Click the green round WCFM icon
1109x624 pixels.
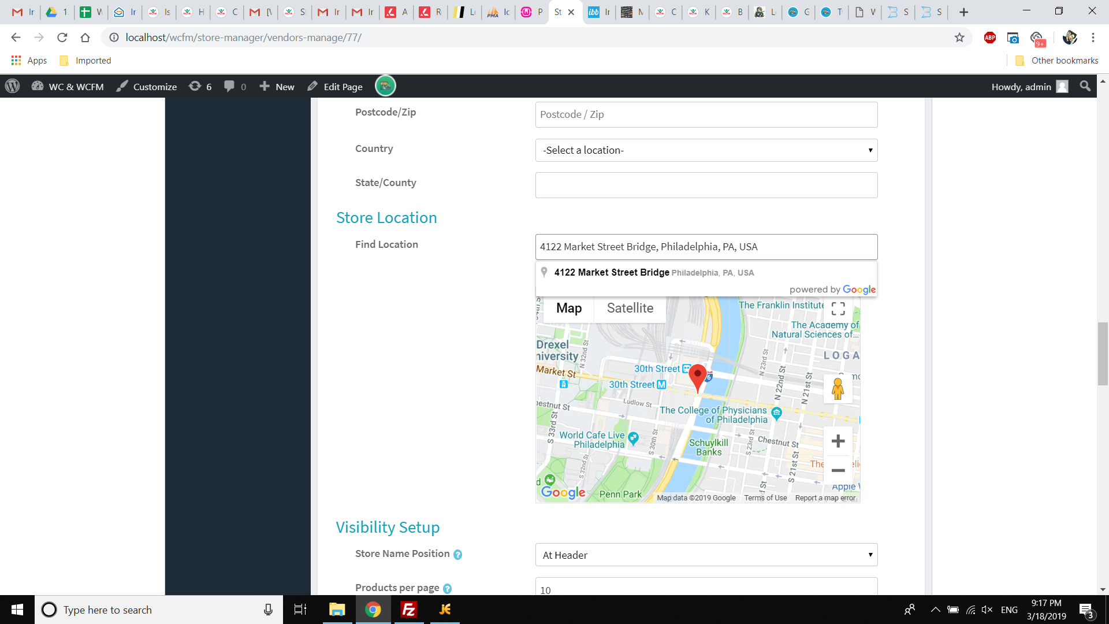coord(385,86)
